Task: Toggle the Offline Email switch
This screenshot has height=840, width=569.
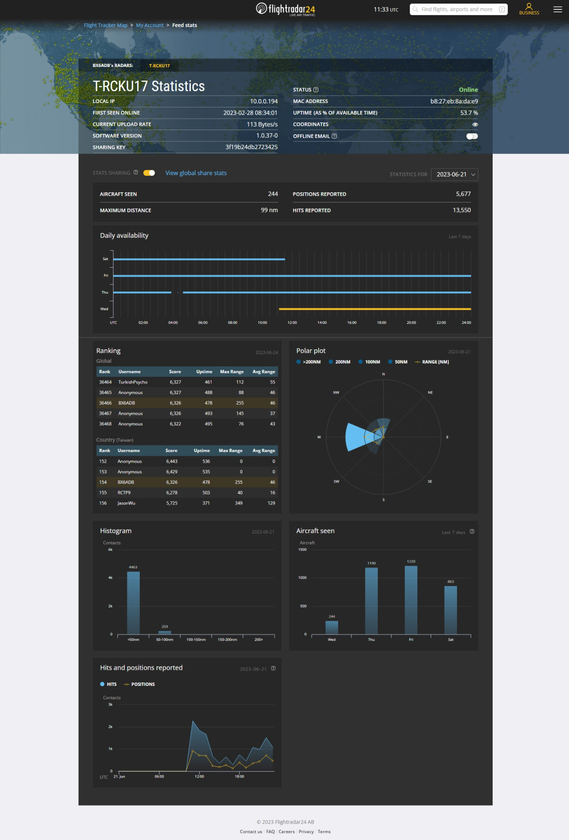Action: [x=472, y=136]
